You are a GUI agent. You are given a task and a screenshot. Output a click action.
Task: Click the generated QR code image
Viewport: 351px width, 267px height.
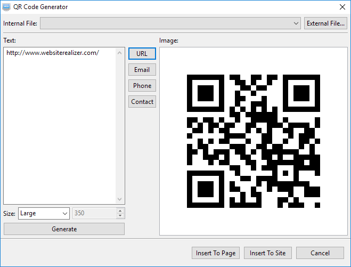[254, 141]
